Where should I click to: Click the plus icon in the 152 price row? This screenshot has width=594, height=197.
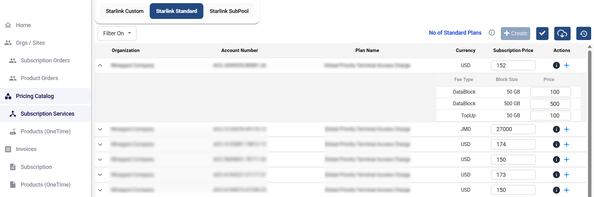(567, 65)
